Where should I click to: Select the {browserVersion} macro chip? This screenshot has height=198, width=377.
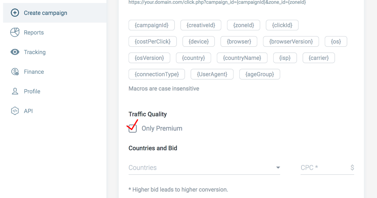click(291, 42)
